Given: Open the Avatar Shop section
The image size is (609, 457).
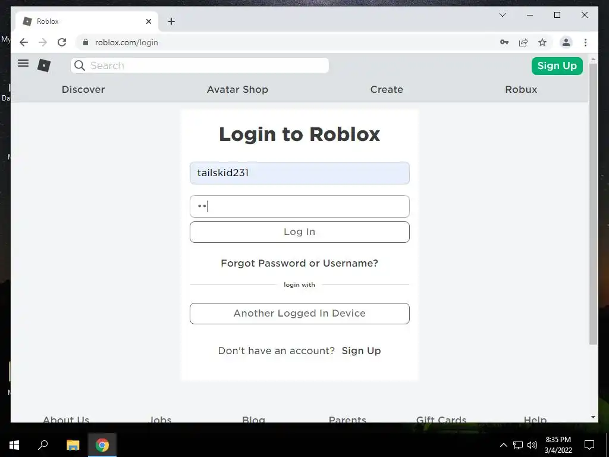Looking at the screenshot, I should click(x=237, y=89).
